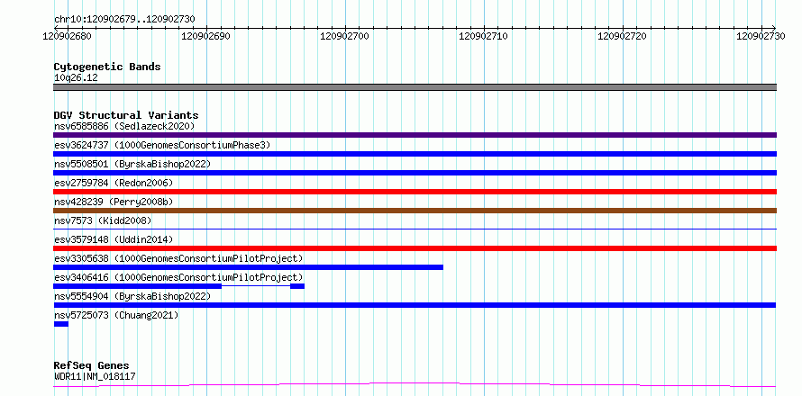The height and width of the screenshot is (396, 802).
Task: Click ruler position 120902690
Action: tap(205, 36)
